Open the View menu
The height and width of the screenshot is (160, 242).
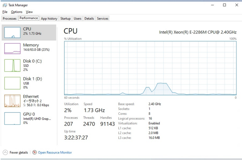[29, 12]
